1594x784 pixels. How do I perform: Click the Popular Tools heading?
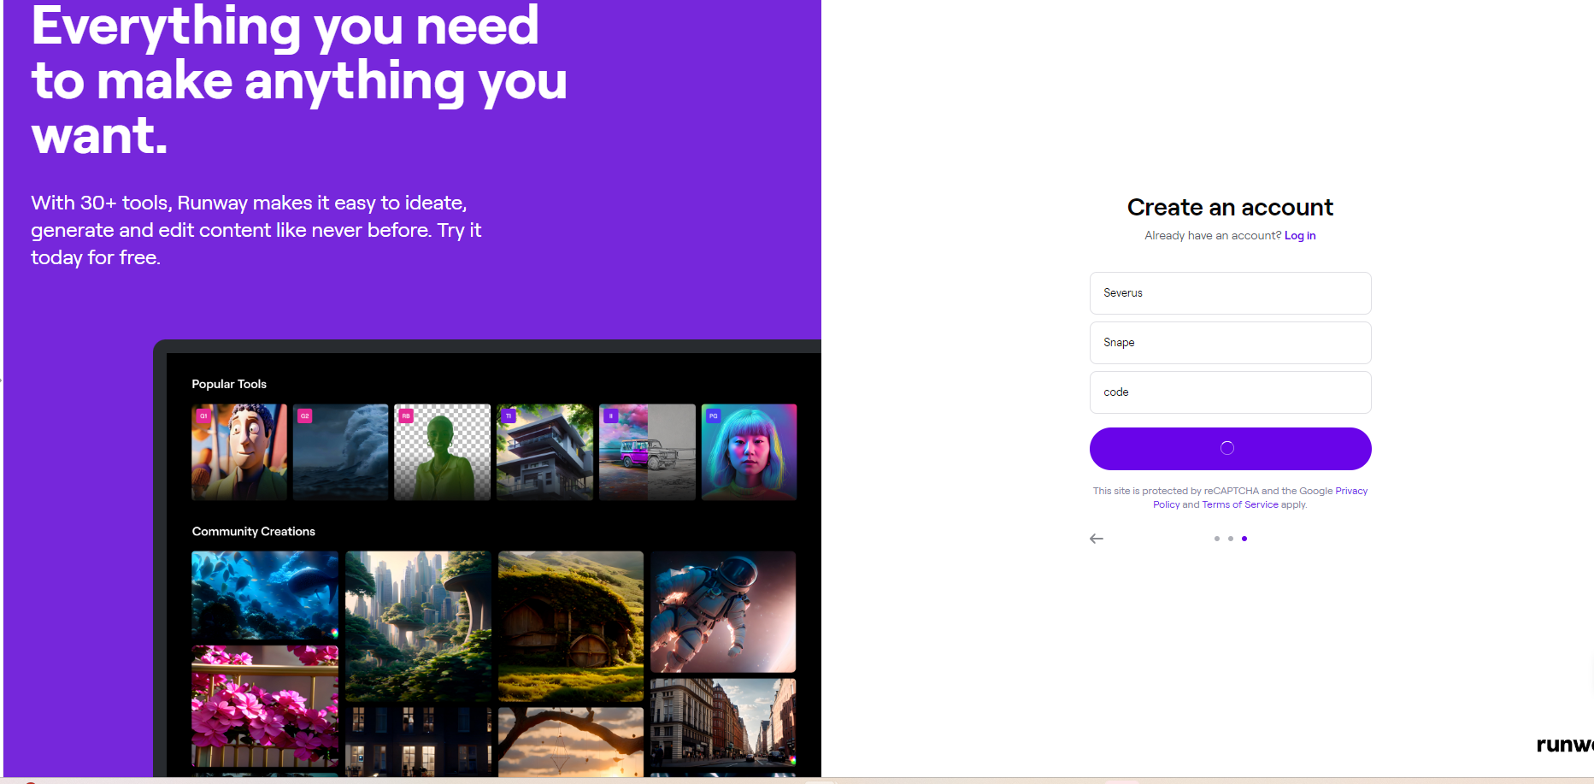pos(229,385)
